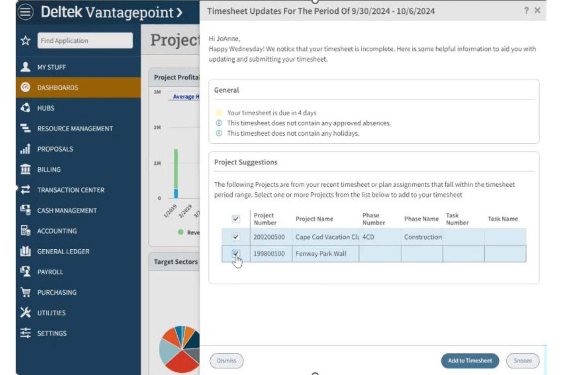Click the help question mark icon
This screenshot has height=375, width=562.
click(x=526, y=11)
